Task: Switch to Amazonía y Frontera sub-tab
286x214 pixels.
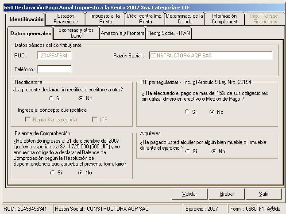Action: (122, 33)
